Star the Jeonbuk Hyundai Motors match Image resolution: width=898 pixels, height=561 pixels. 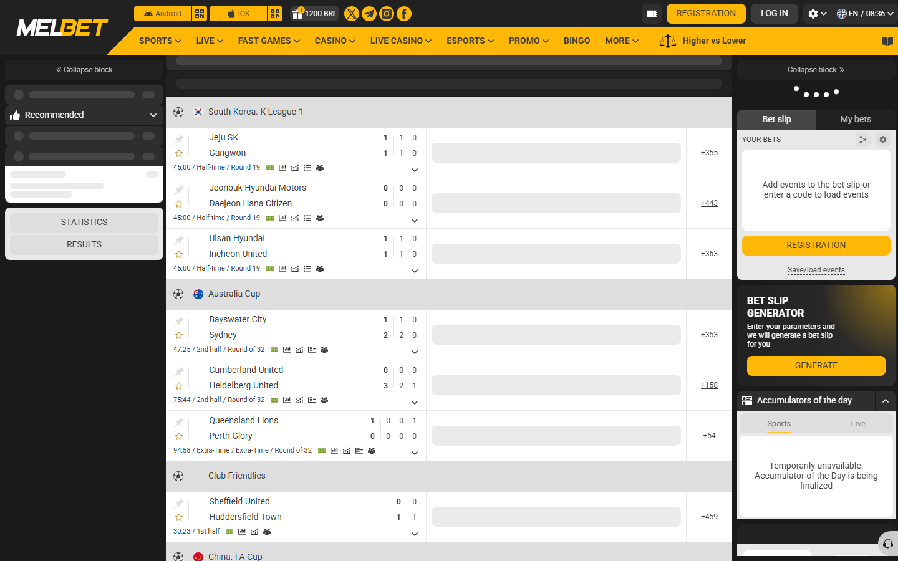point(179,204)
